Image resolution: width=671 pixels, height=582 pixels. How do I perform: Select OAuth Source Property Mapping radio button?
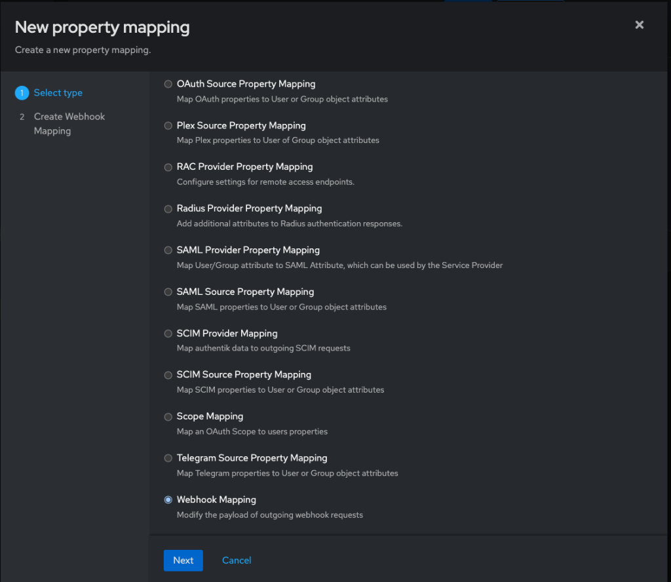[x=168, y=84]
